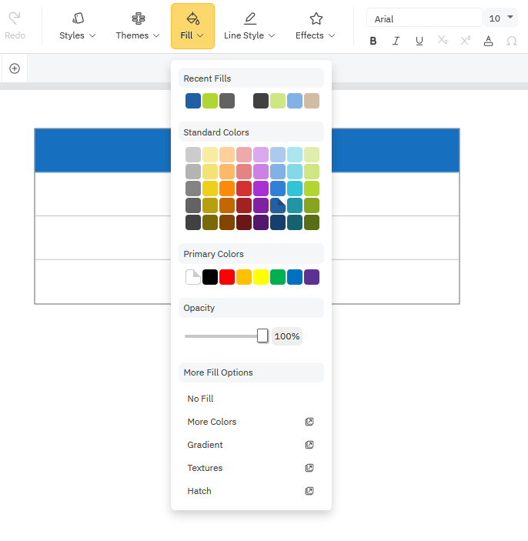Image resolution: width=528 pixels, height=541 pixels.
Task: Toggle Bold text formatting
Action: click(x=373, y=41)
